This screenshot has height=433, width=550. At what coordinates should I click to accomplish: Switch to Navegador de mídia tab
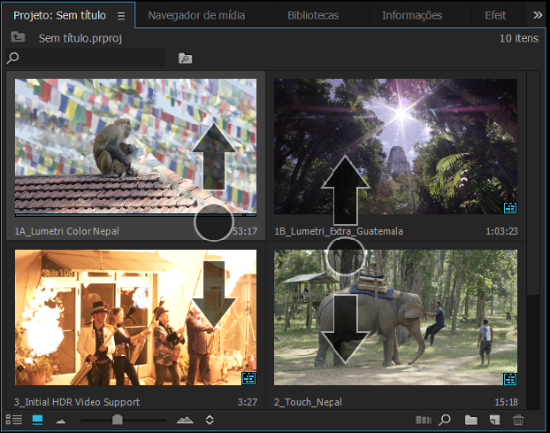pyautogui.click(x=196, y=15)
